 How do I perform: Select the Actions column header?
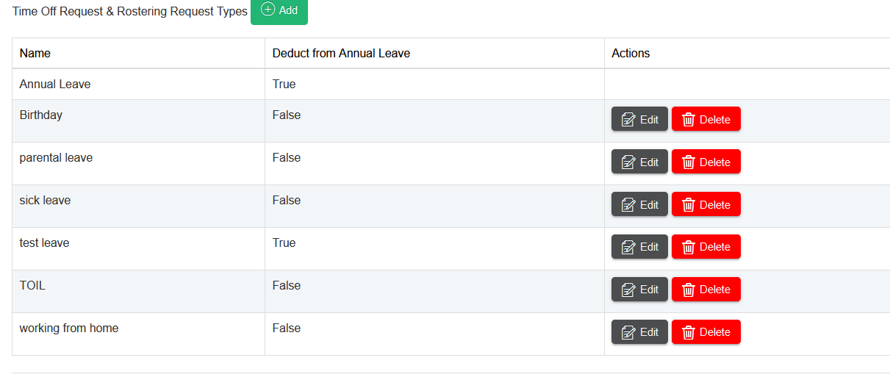pos(631,54)
